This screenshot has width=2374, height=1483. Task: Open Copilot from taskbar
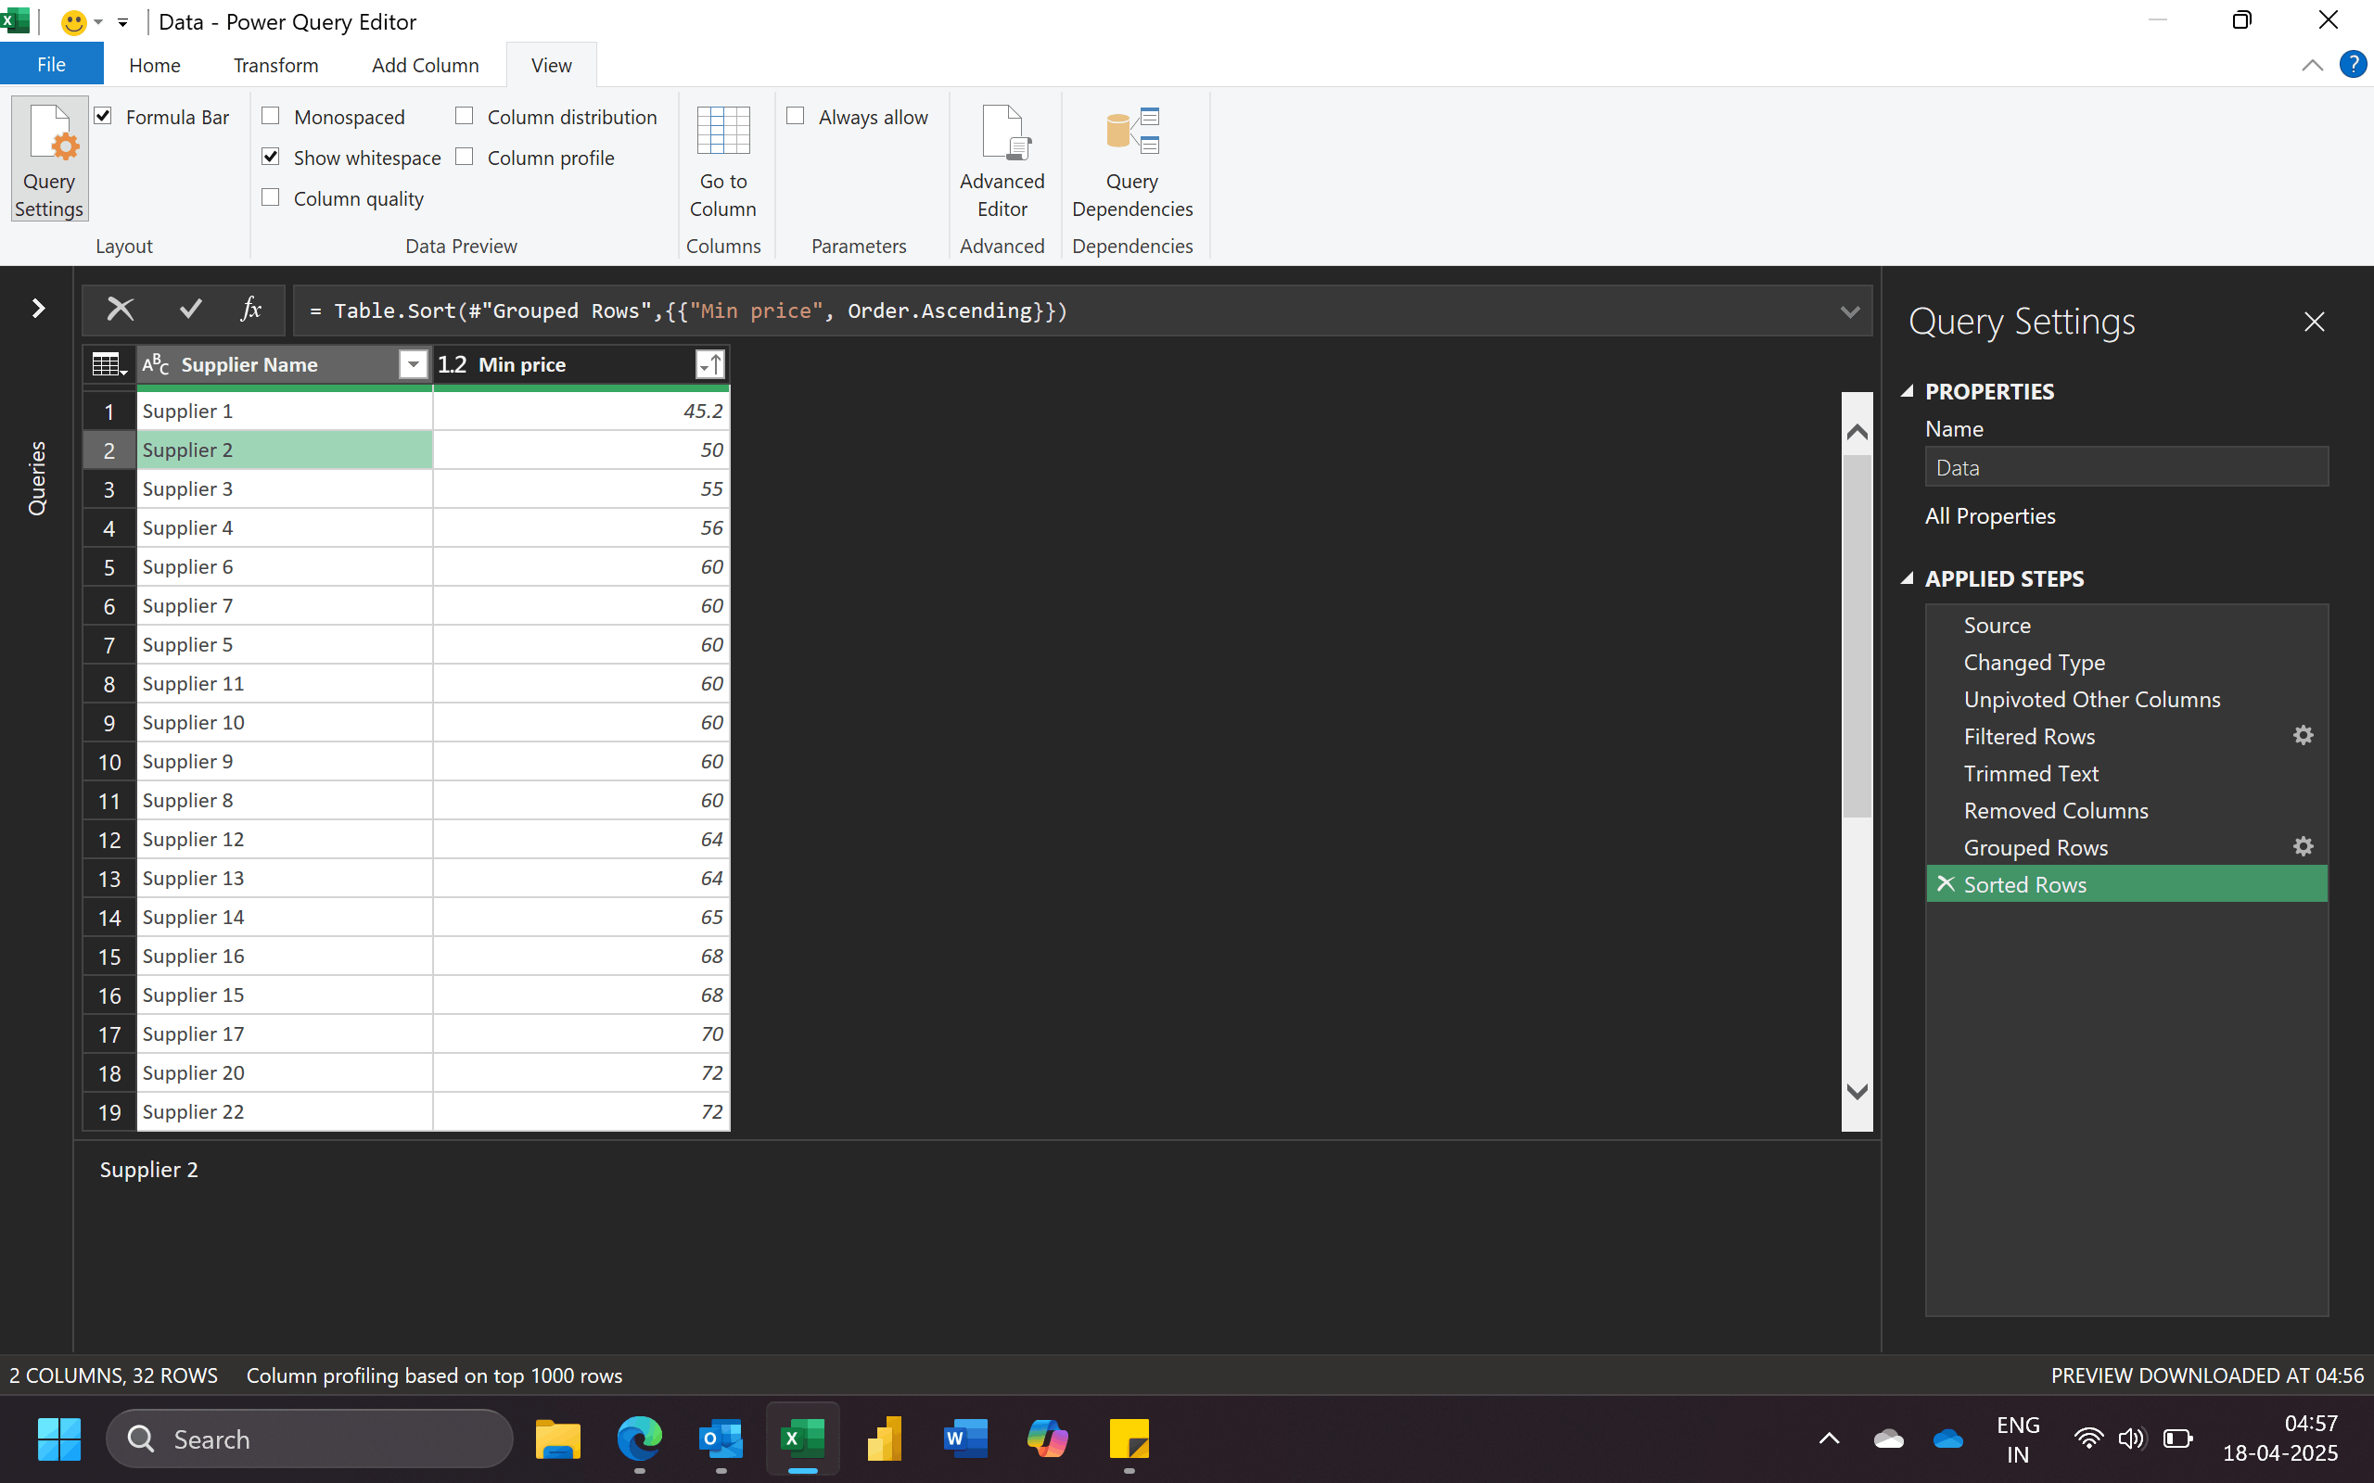click(1047, 1439)
